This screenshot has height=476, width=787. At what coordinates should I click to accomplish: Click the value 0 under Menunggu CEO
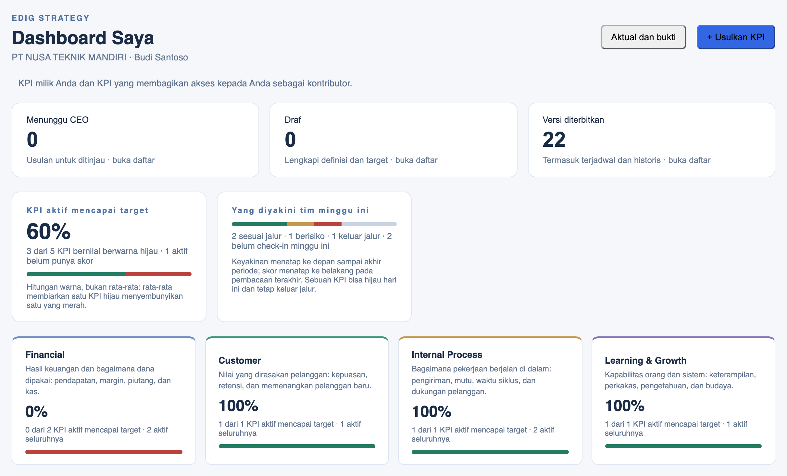coord(32,140)
